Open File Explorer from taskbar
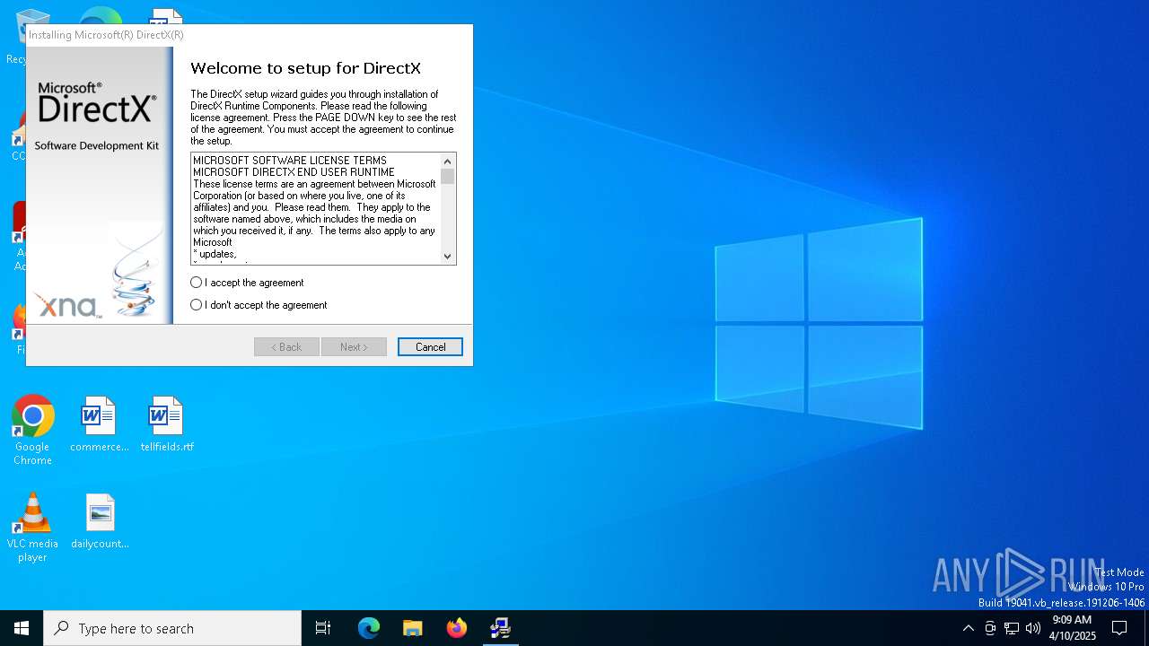The width and height of the screenshot is (1149, 646). [413, 628]
